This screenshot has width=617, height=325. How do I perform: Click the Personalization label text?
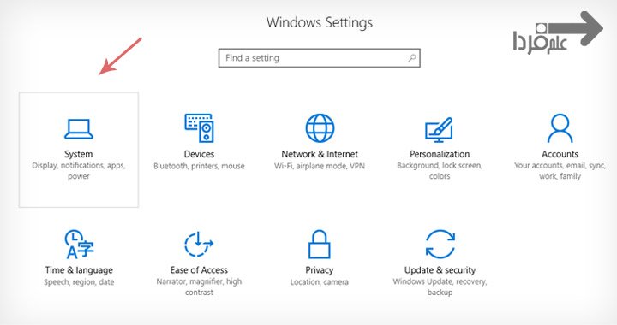(440, 154)
